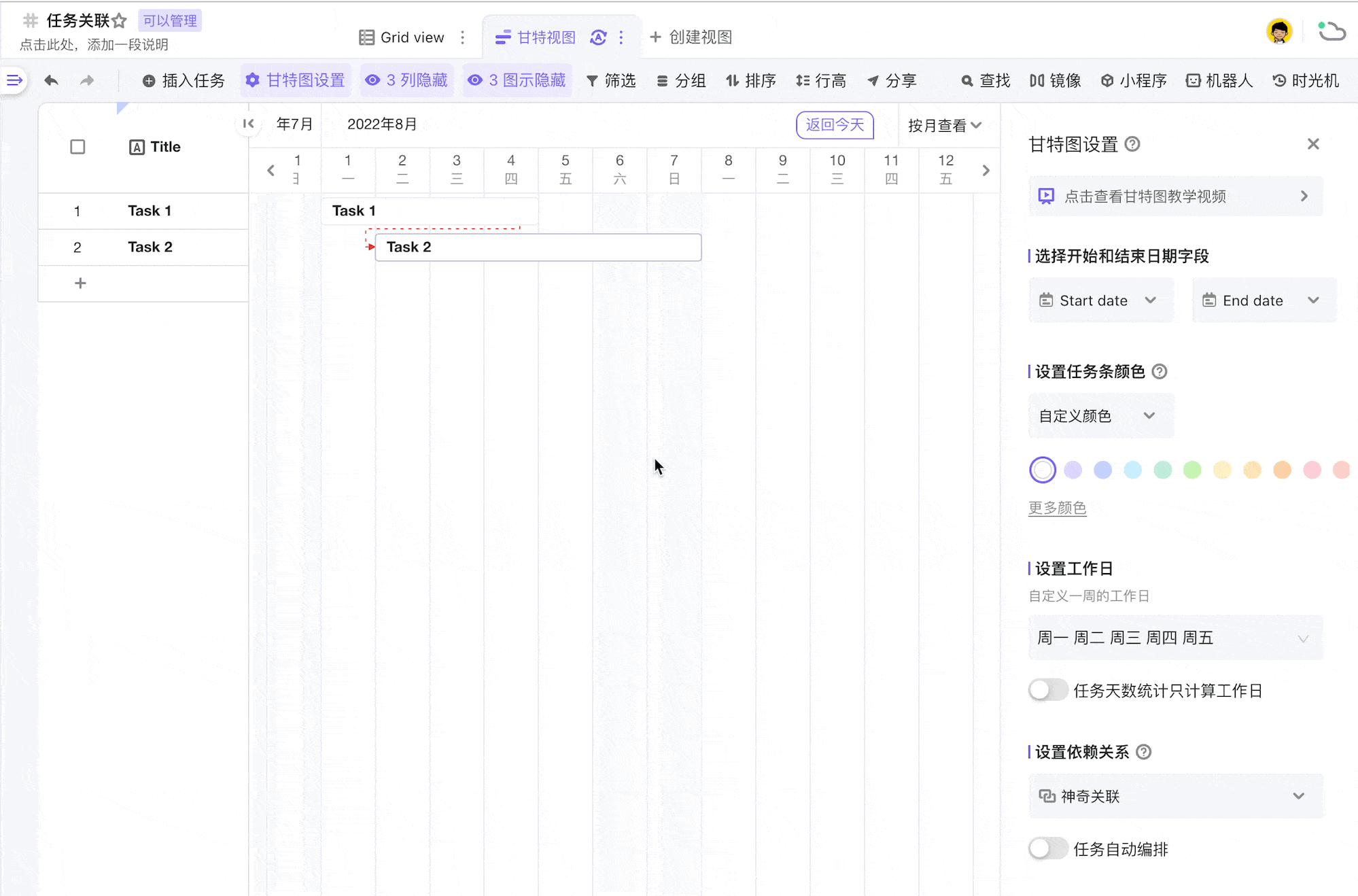Turn on 任务自动编排 auto-arrange
Viewport: 1358px width, 896px height.
[1048, 848]
